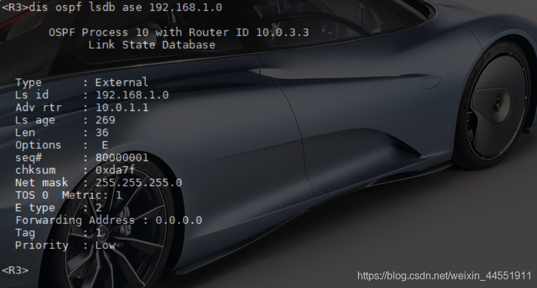This screenshot has width=537, height=288.
Task: Click the 'TOS 0 Metric: 1' line
Action: click(69, 195)
